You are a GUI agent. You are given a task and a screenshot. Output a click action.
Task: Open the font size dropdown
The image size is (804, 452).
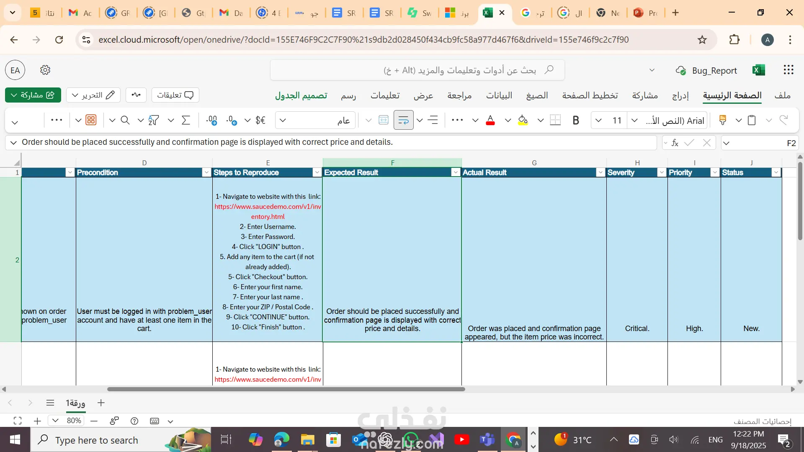coord(598,121)
